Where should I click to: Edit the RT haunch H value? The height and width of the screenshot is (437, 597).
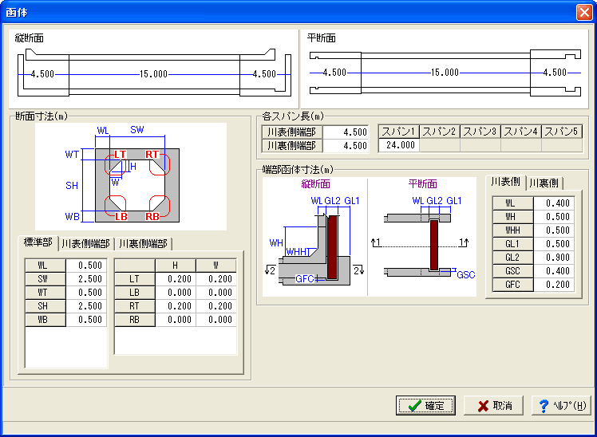point(176,306)
